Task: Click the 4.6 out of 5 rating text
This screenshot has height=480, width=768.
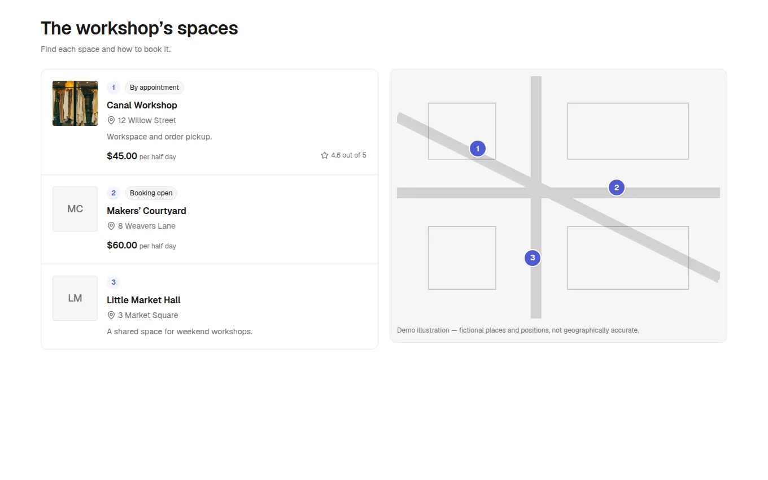Action: 348,155
